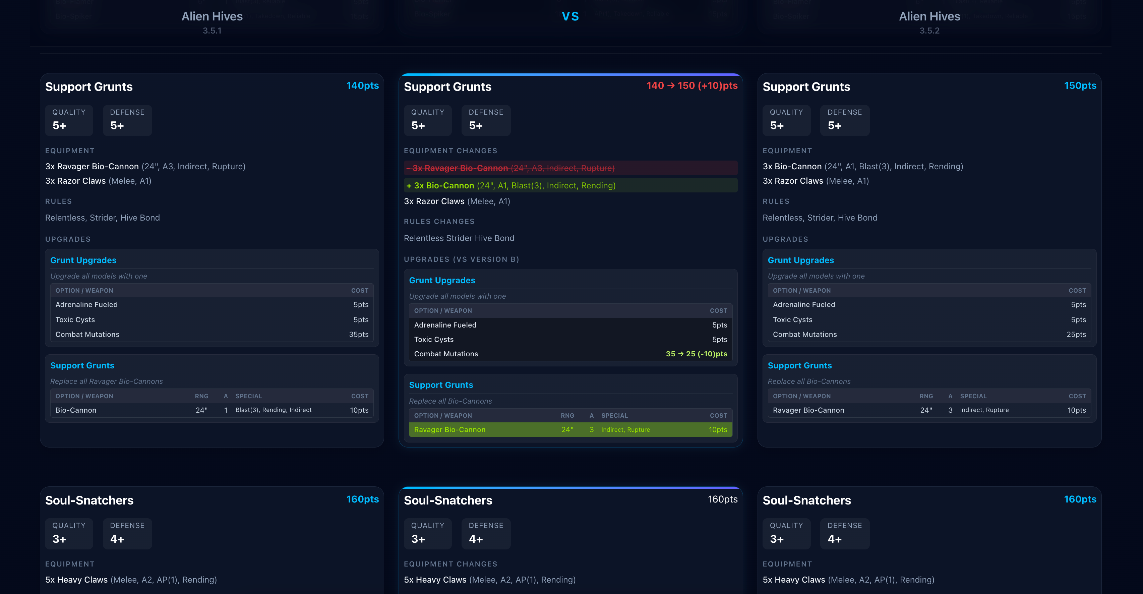1143x594 pixels.
Task: Click the added '+ 3x Bio-Cannon' green line
Action: click(x=570, y=185)
